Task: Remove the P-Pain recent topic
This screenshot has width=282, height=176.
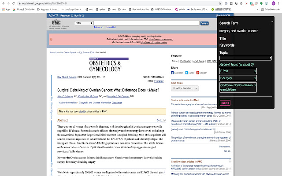Action: click(255, 71)
